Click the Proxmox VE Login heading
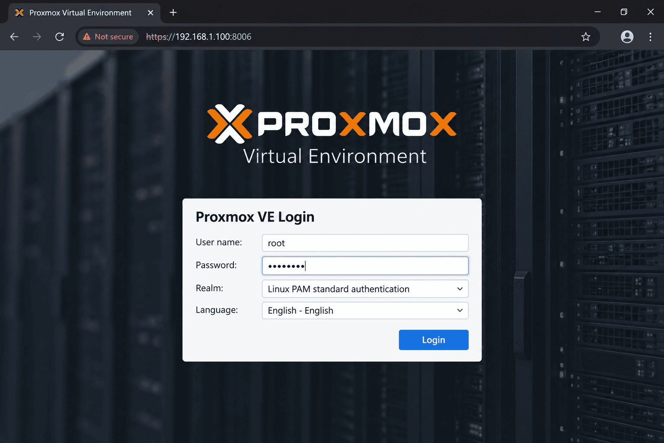Image resolution: width=664 pixels, height=443 pixels. tap(255, 217)
